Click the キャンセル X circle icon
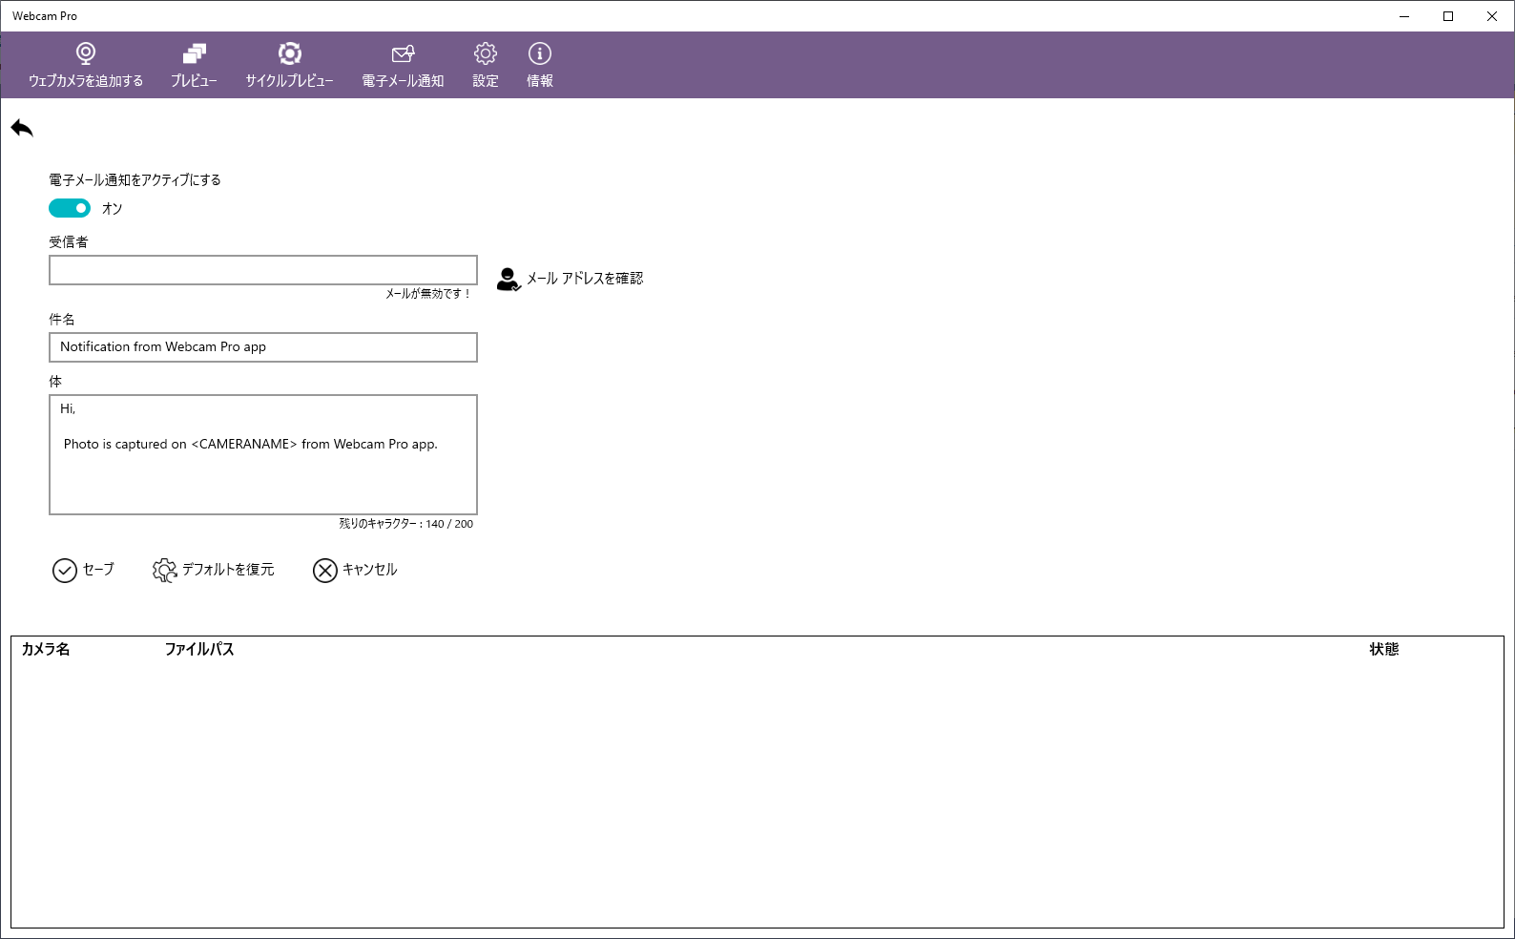Image resolution: width=1515 pixels, height=939 pixels. pyautogui.click(x=325, y=571)
